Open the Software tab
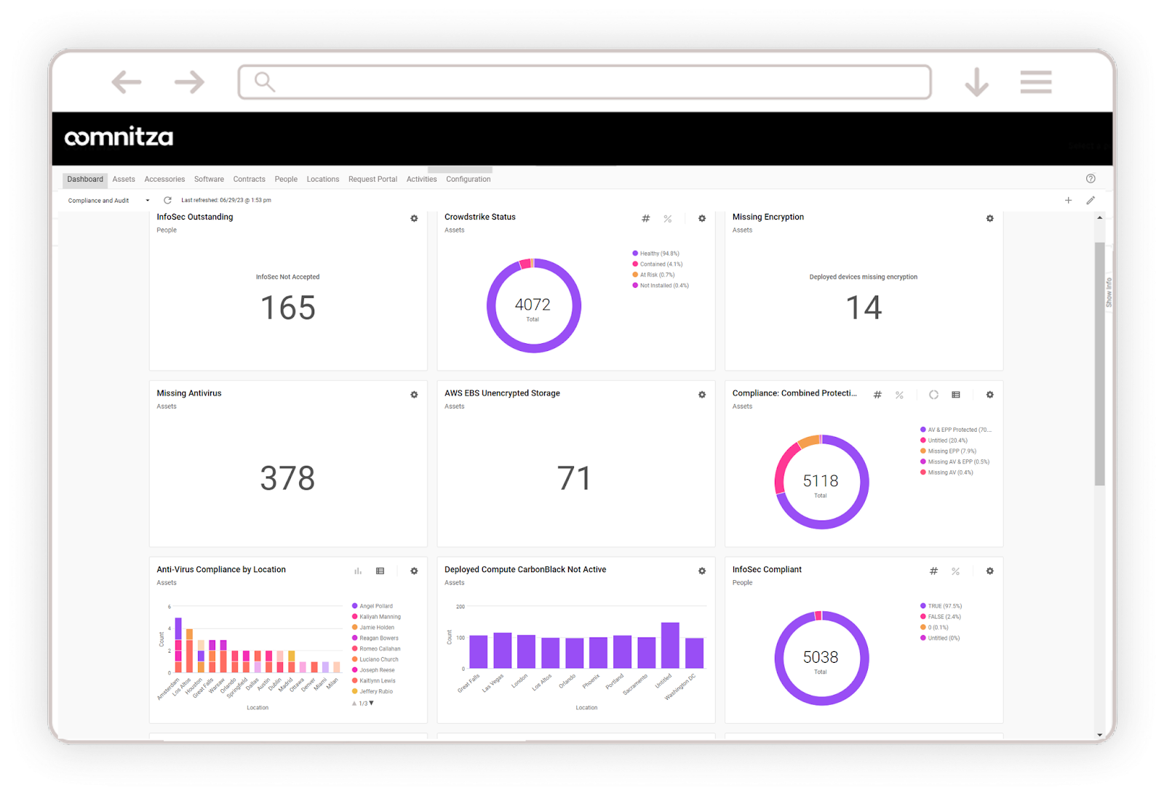Screen dimensions: 1164x793 point(209,180)
